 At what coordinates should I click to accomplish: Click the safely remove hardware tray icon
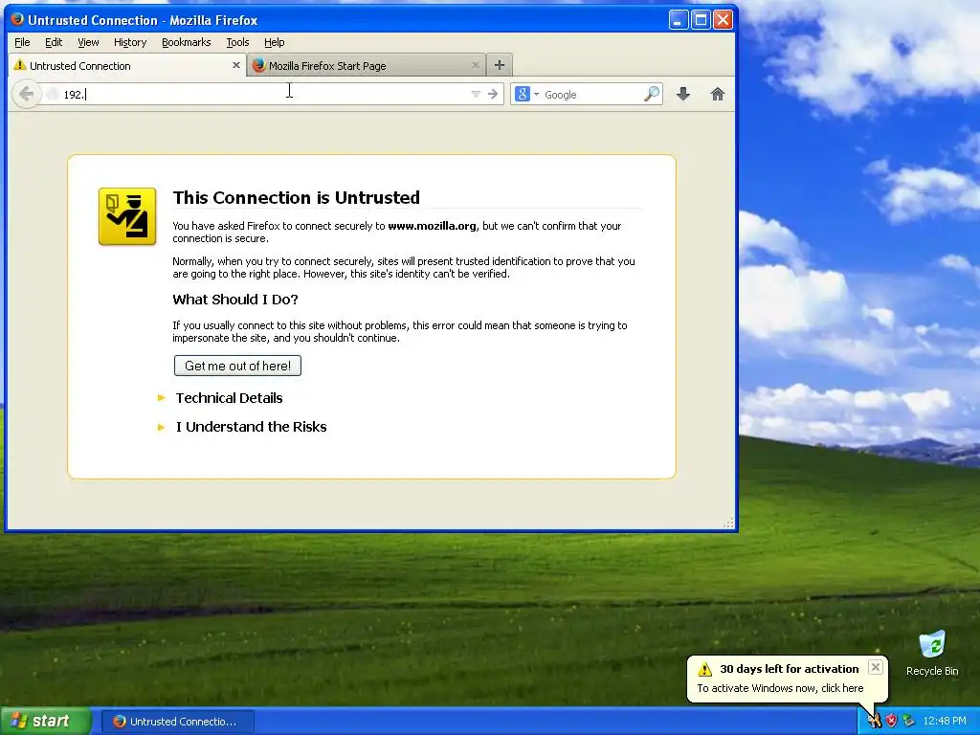[x=909, y=722]
